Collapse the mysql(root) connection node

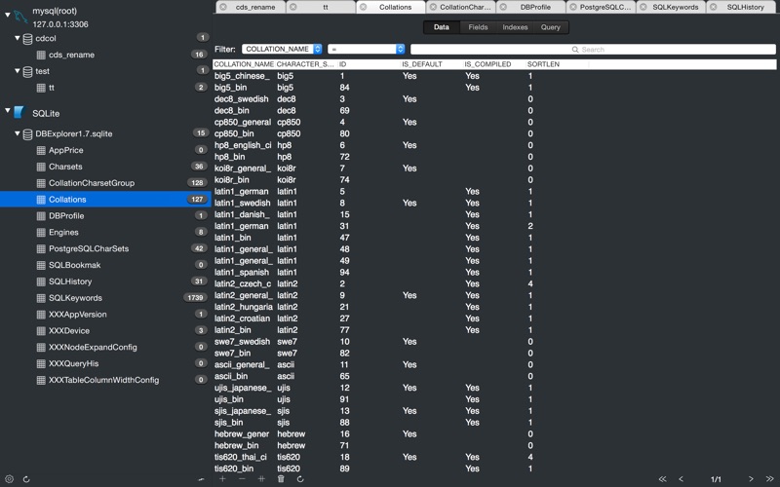[8, 15]
